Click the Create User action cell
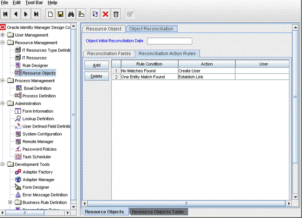Viewport: 302px width, 218px height. 207,71
